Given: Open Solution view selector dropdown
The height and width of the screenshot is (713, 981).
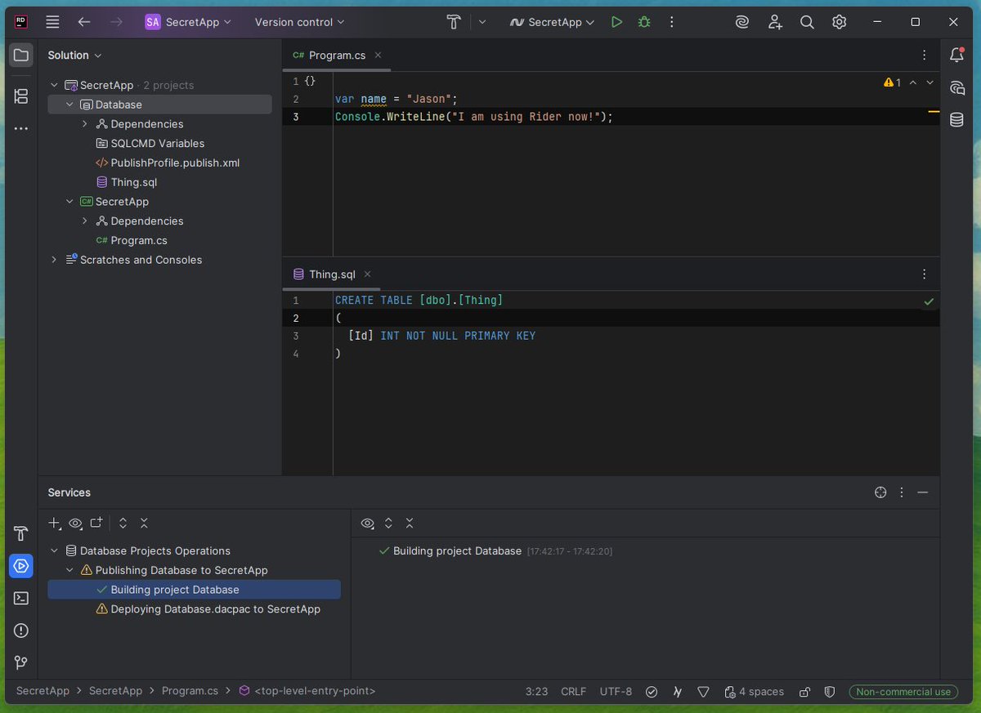Looking at the screenshot, I should [x=75, y=56].
